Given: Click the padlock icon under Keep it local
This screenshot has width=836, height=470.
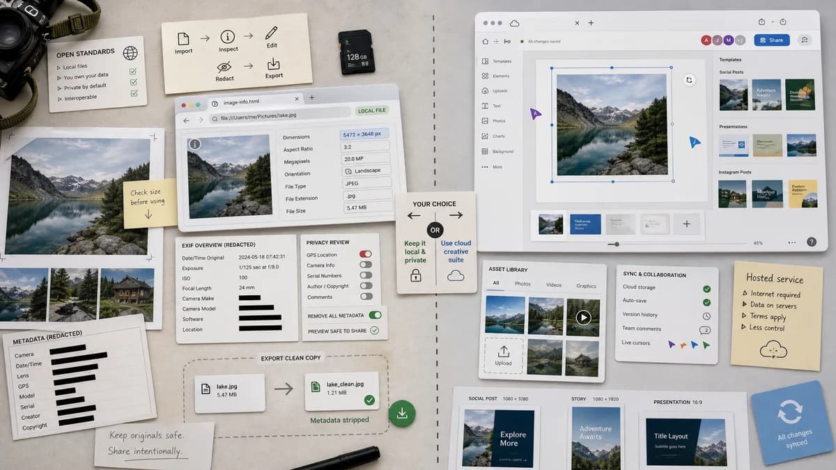Looking at the screenshot, I should (x=416, y=276).
